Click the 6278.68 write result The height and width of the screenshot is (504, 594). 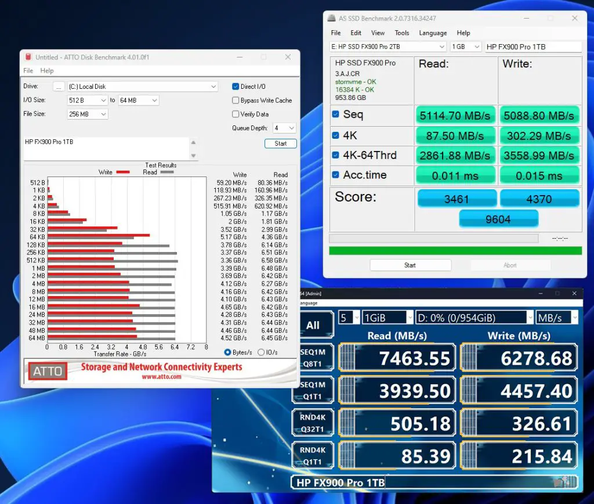[x=519, y=358]
